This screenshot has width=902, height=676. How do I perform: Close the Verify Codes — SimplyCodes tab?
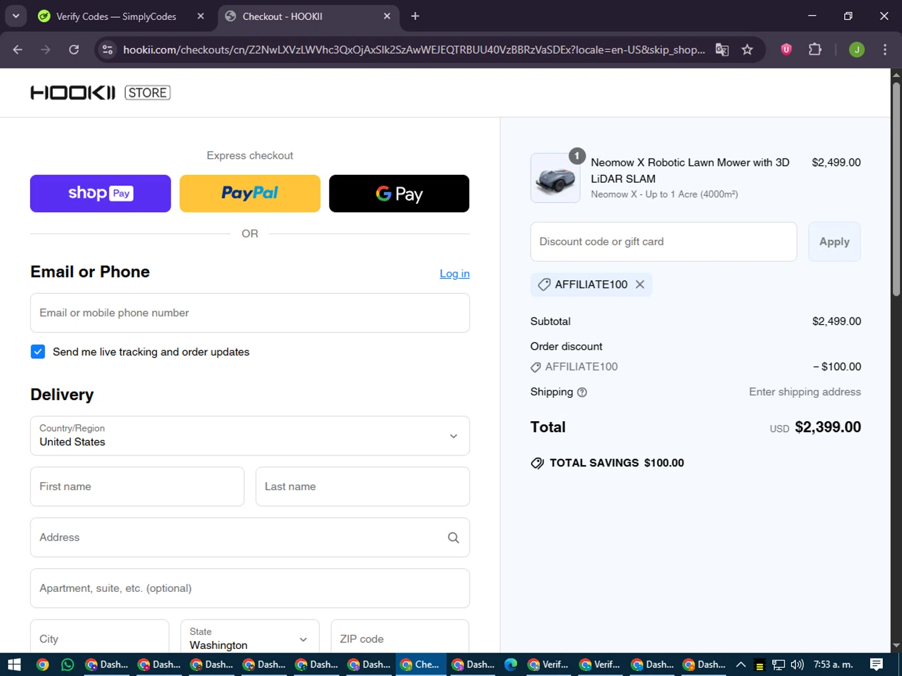pyautogui.click(x=201, y=16)
